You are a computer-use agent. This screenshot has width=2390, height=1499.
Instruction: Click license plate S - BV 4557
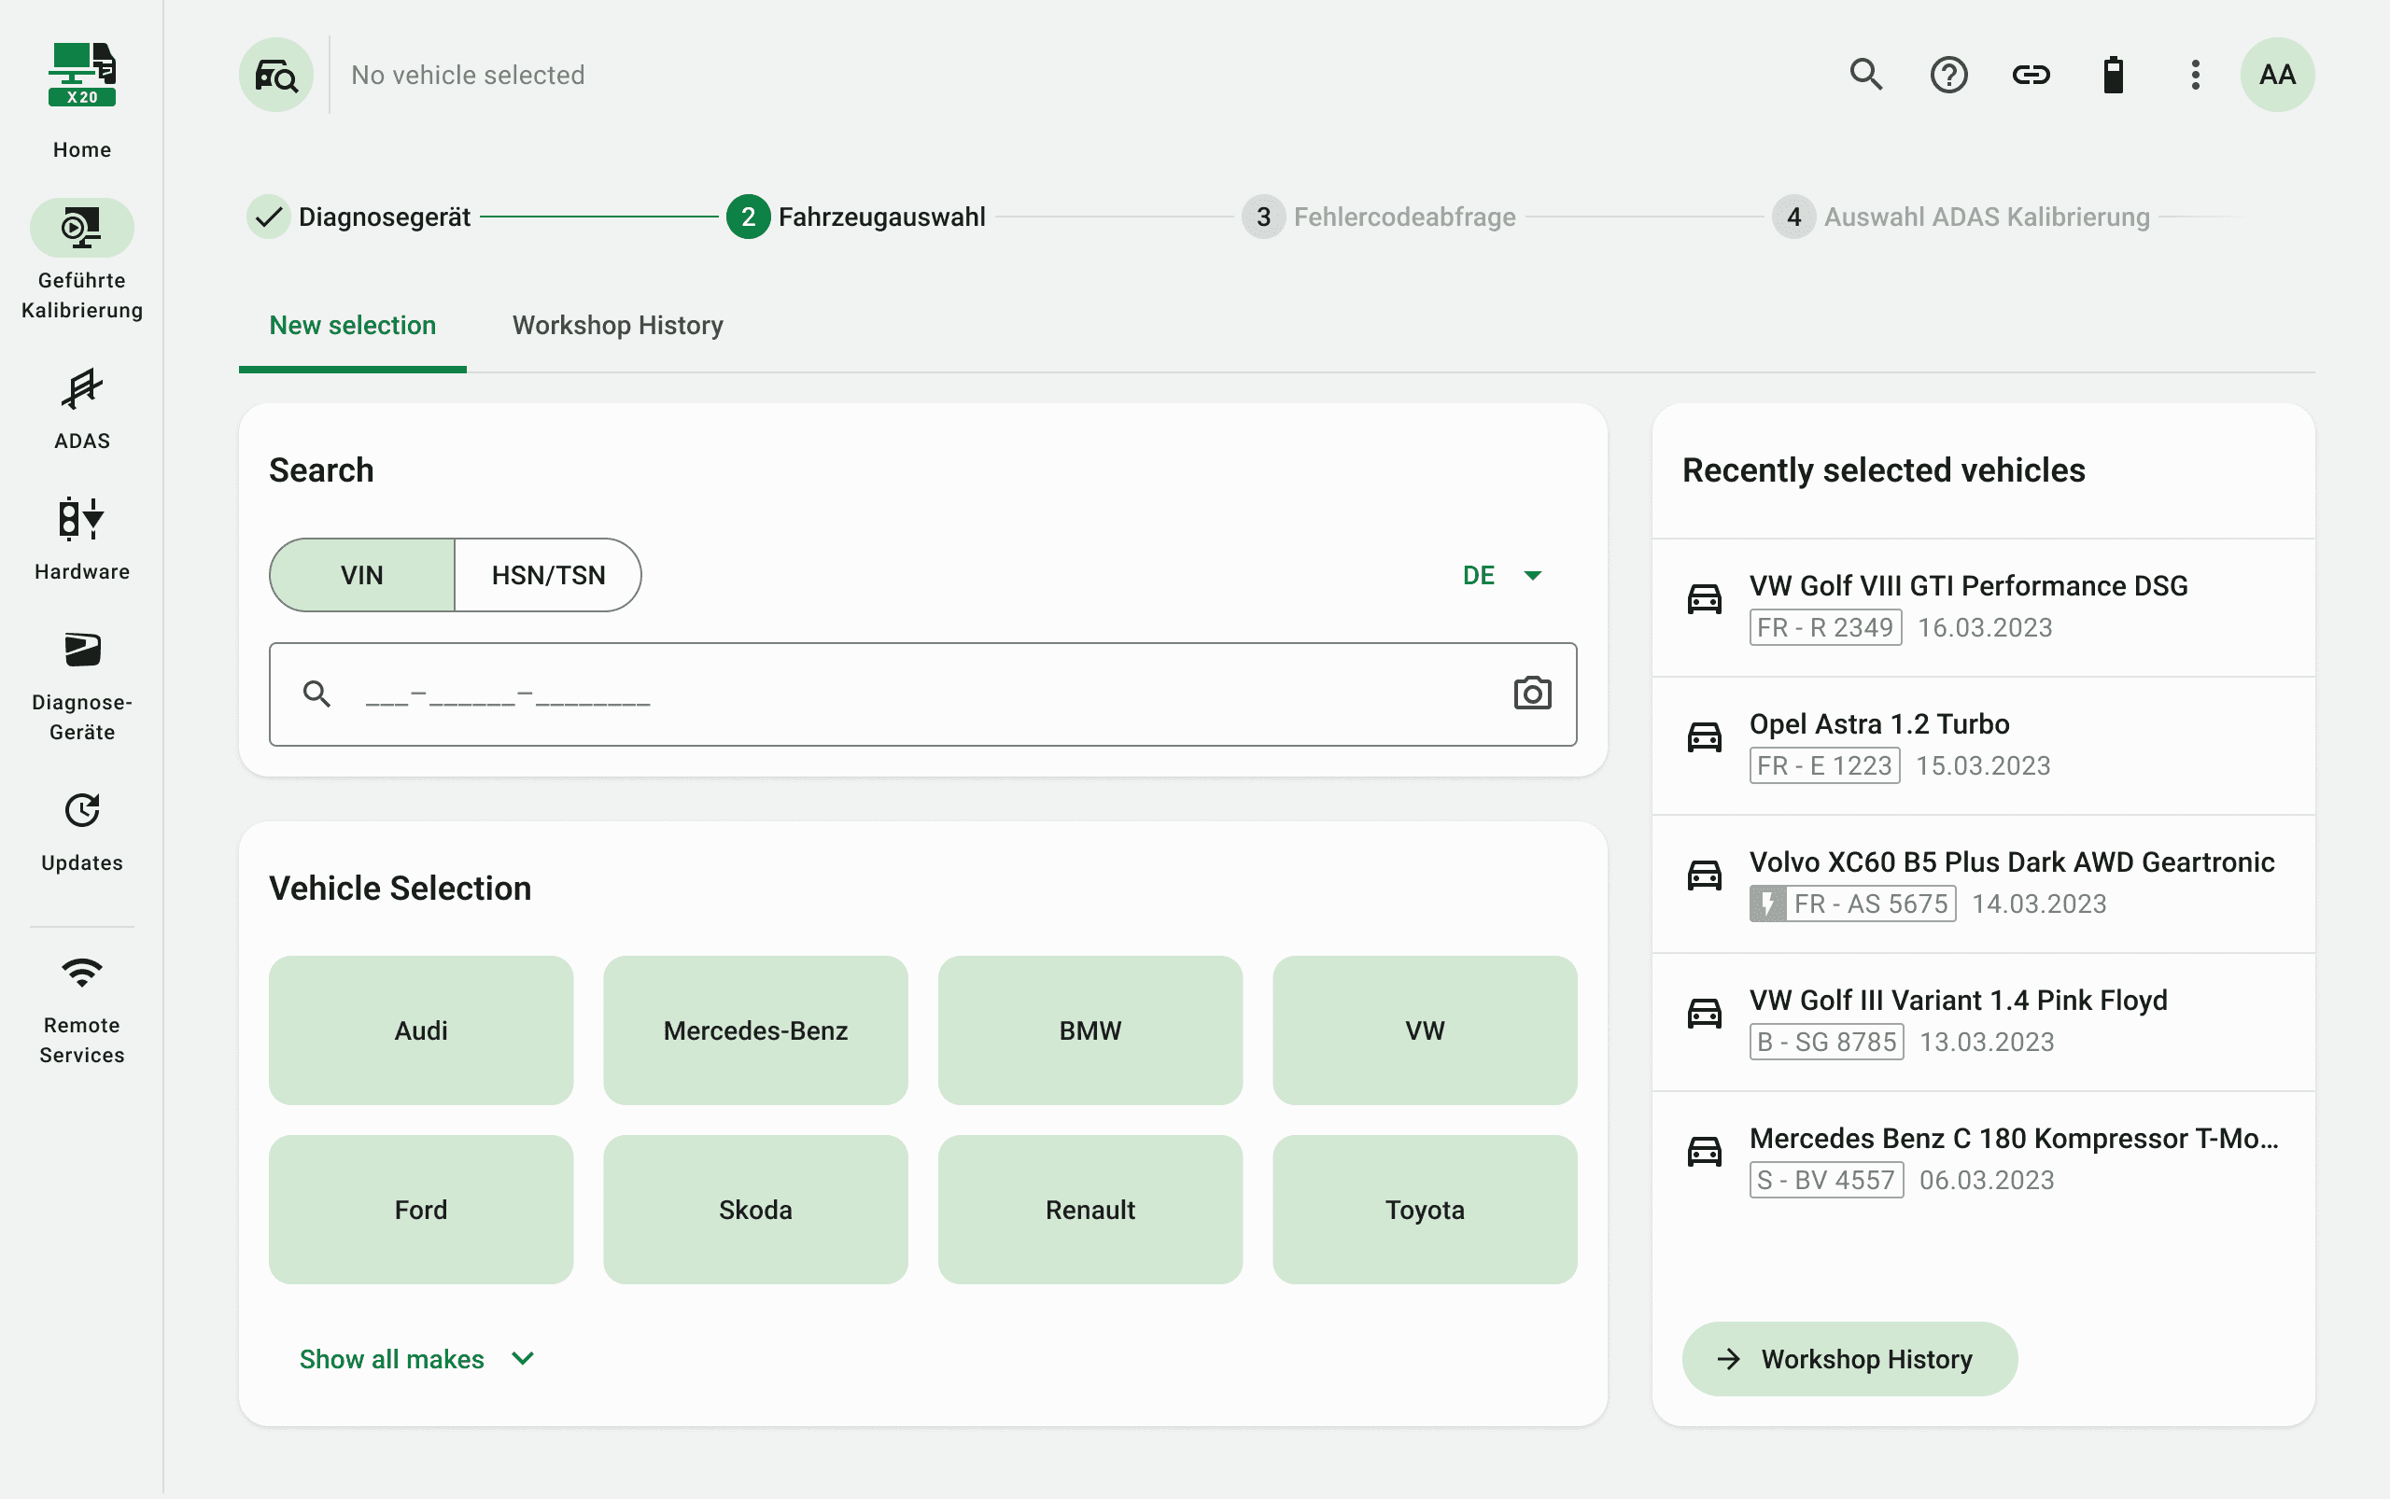1827,1180
